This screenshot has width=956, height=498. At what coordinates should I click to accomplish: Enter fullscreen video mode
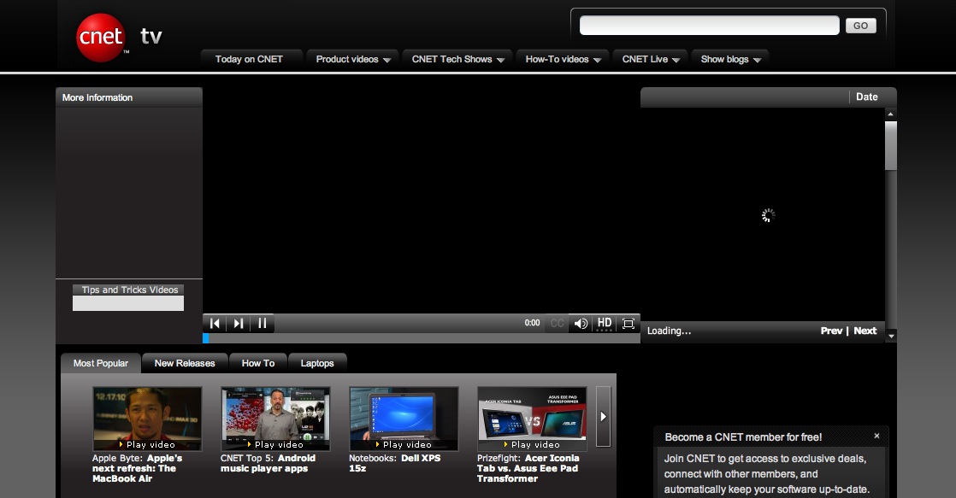[628, 323]
